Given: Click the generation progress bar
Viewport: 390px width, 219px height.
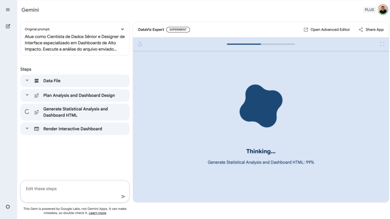Looking at the screenshot, I should coord(261,44).
